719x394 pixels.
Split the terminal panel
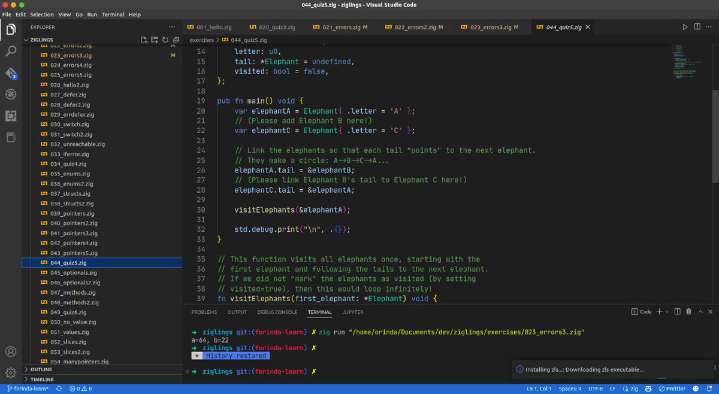point(678,311)
